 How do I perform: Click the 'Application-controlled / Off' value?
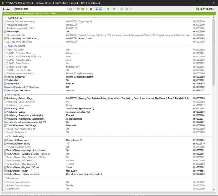pos(78,112)
